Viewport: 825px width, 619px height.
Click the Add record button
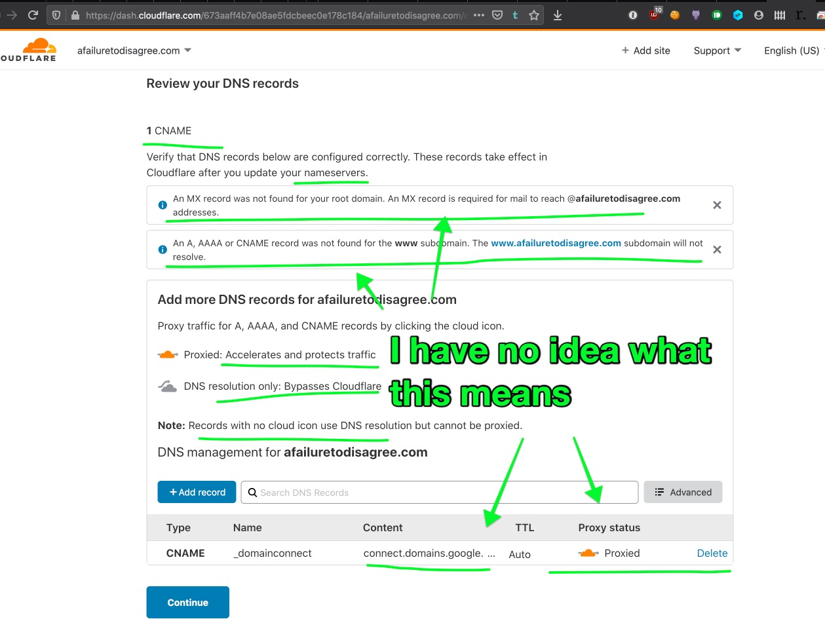pos(197,492)
